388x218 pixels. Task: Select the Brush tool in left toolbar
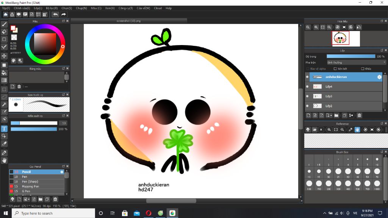pyautogui.click(x=4, y=24)
